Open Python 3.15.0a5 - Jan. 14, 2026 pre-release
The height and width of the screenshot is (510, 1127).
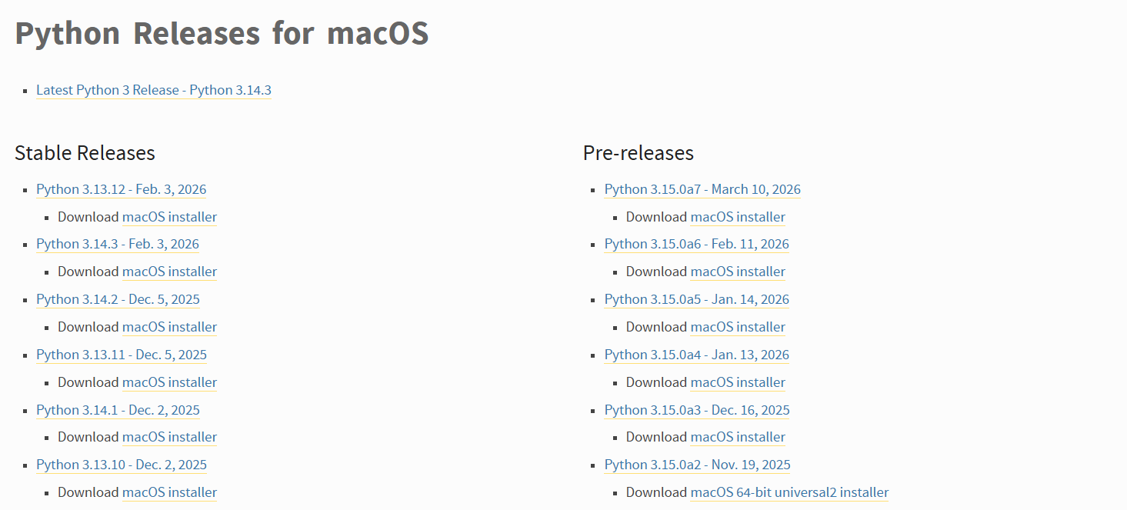pos(696,299)
